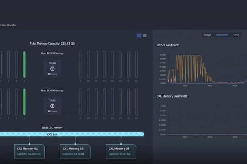Select empty DIMM slot 12 of CPU 0

(x=104, y=64)
